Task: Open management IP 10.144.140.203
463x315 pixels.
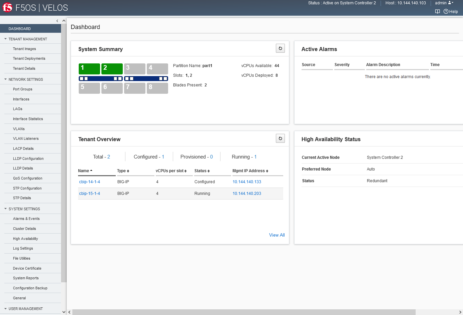Action: click(x=247, y=194)
